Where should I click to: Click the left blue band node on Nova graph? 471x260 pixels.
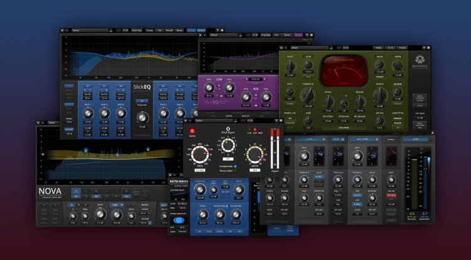click(x=85, y=150)
